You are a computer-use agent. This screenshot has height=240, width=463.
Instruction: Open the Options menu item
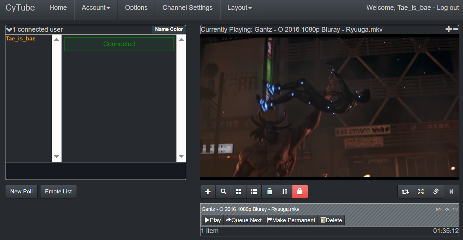point(136,8)
